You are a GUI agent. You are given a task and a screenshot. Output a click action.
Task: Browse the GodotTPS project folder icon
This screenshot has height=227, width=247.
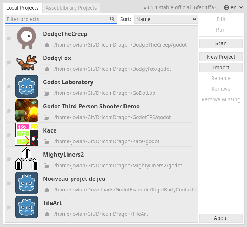[x=46, y=117]
